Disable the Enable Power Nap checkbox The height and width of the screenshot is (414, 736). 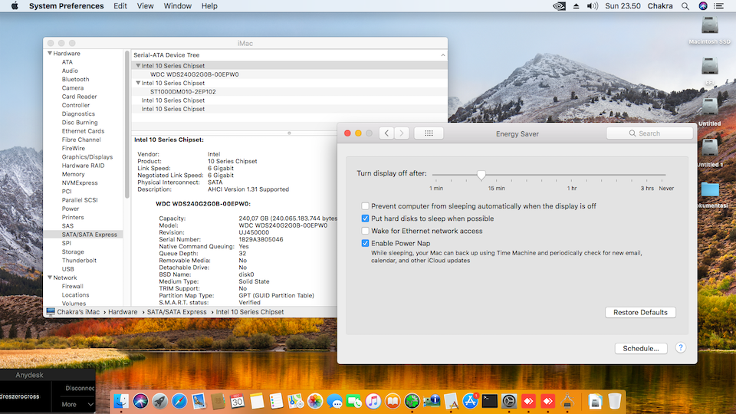point(366,243)
